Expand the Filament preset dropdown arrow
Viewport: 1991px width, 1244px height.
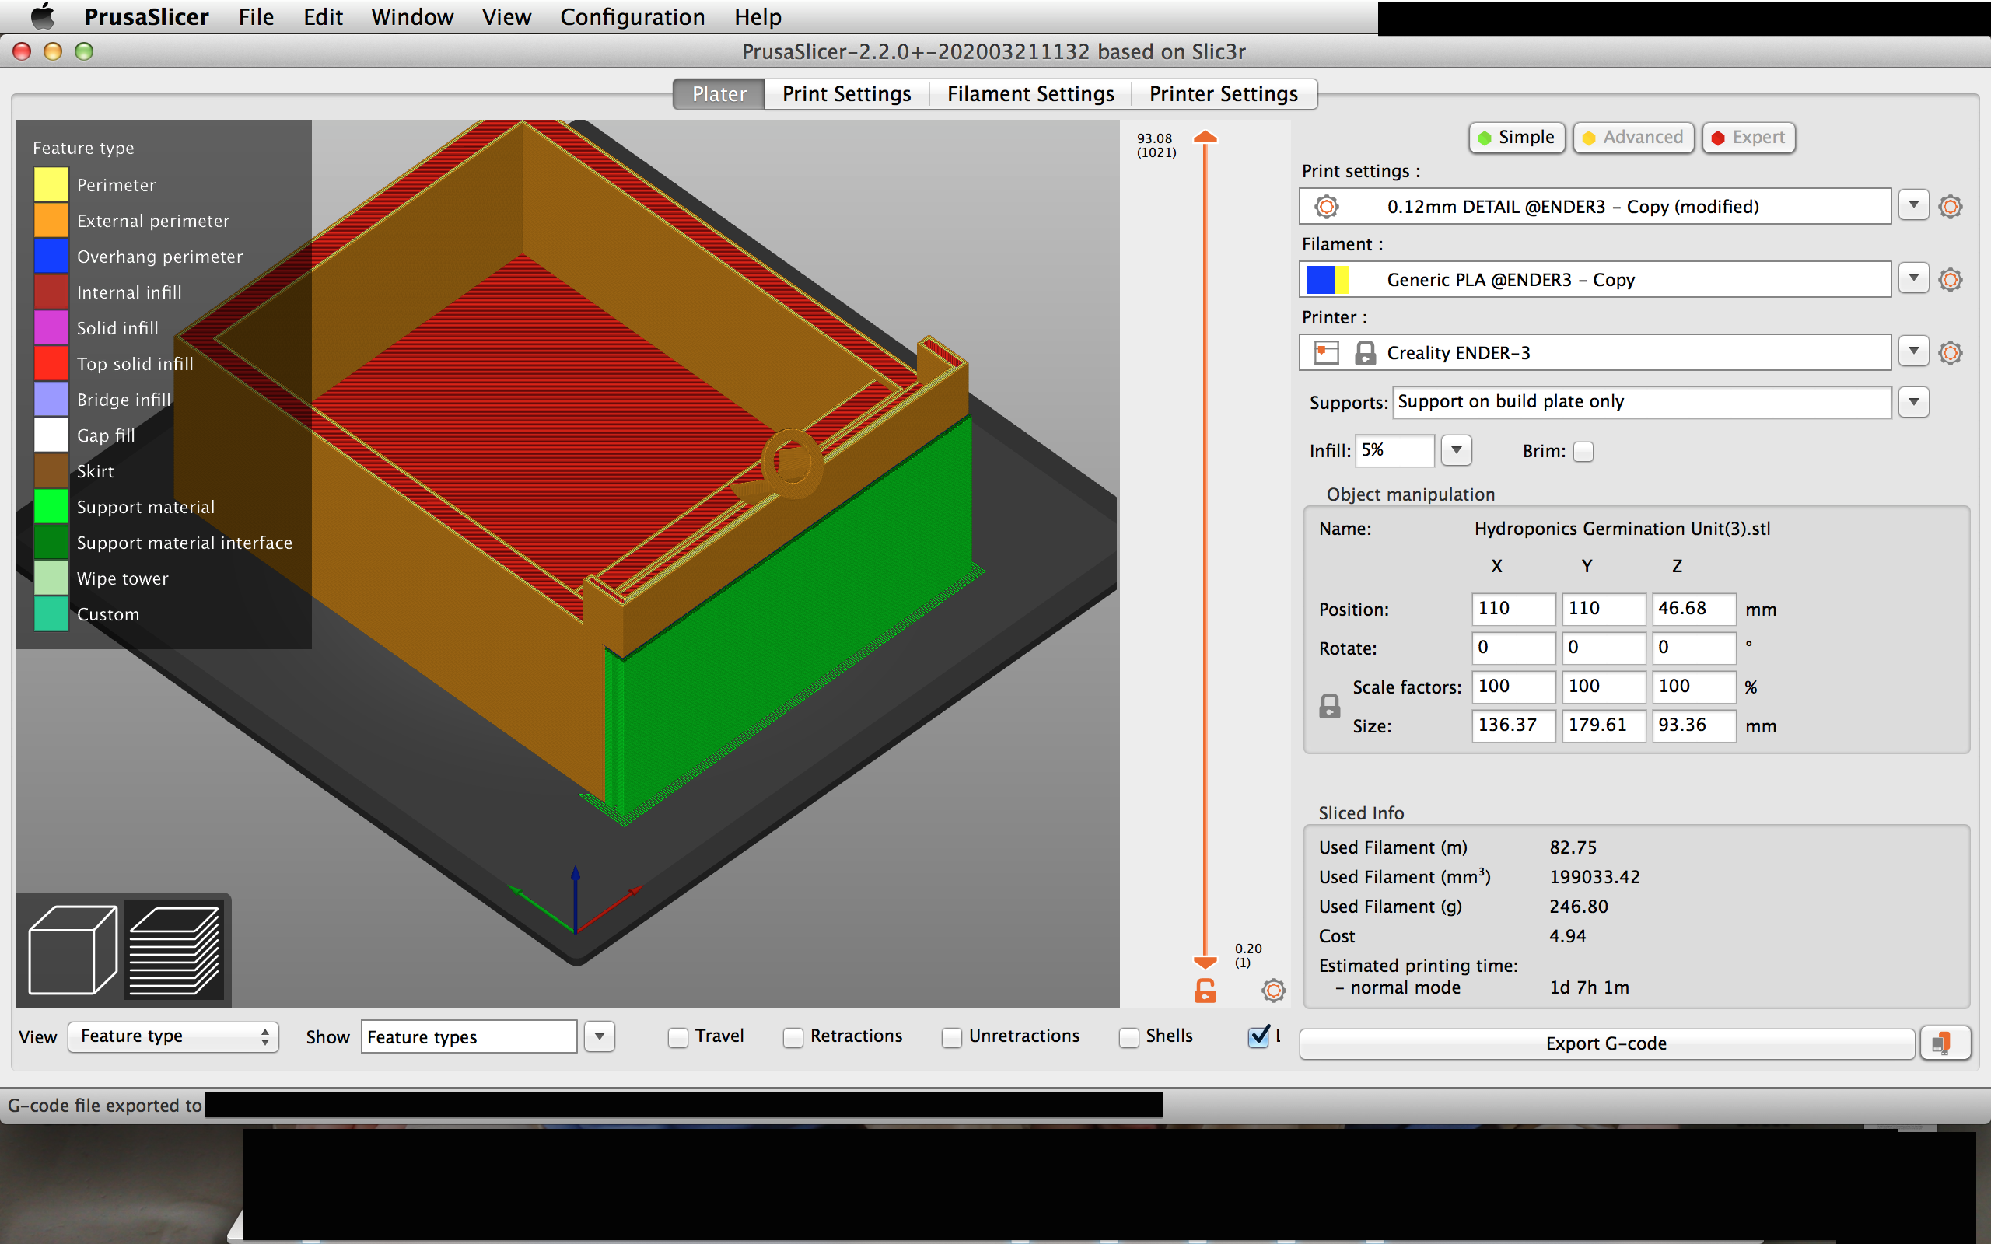click(1914, 278)
